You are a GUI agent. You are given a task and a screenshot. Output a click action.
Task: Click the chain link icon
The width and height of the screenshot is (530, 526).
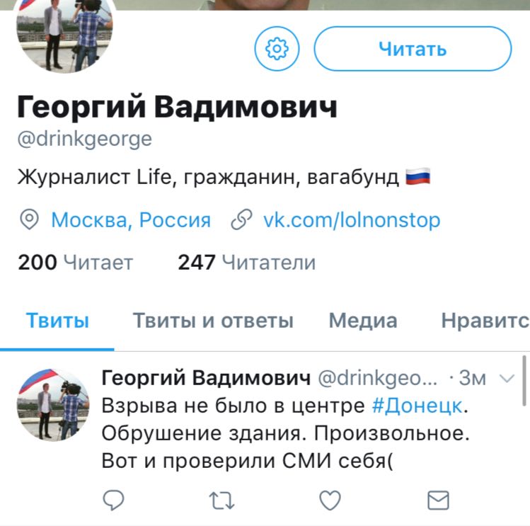(x=241, y=219)
